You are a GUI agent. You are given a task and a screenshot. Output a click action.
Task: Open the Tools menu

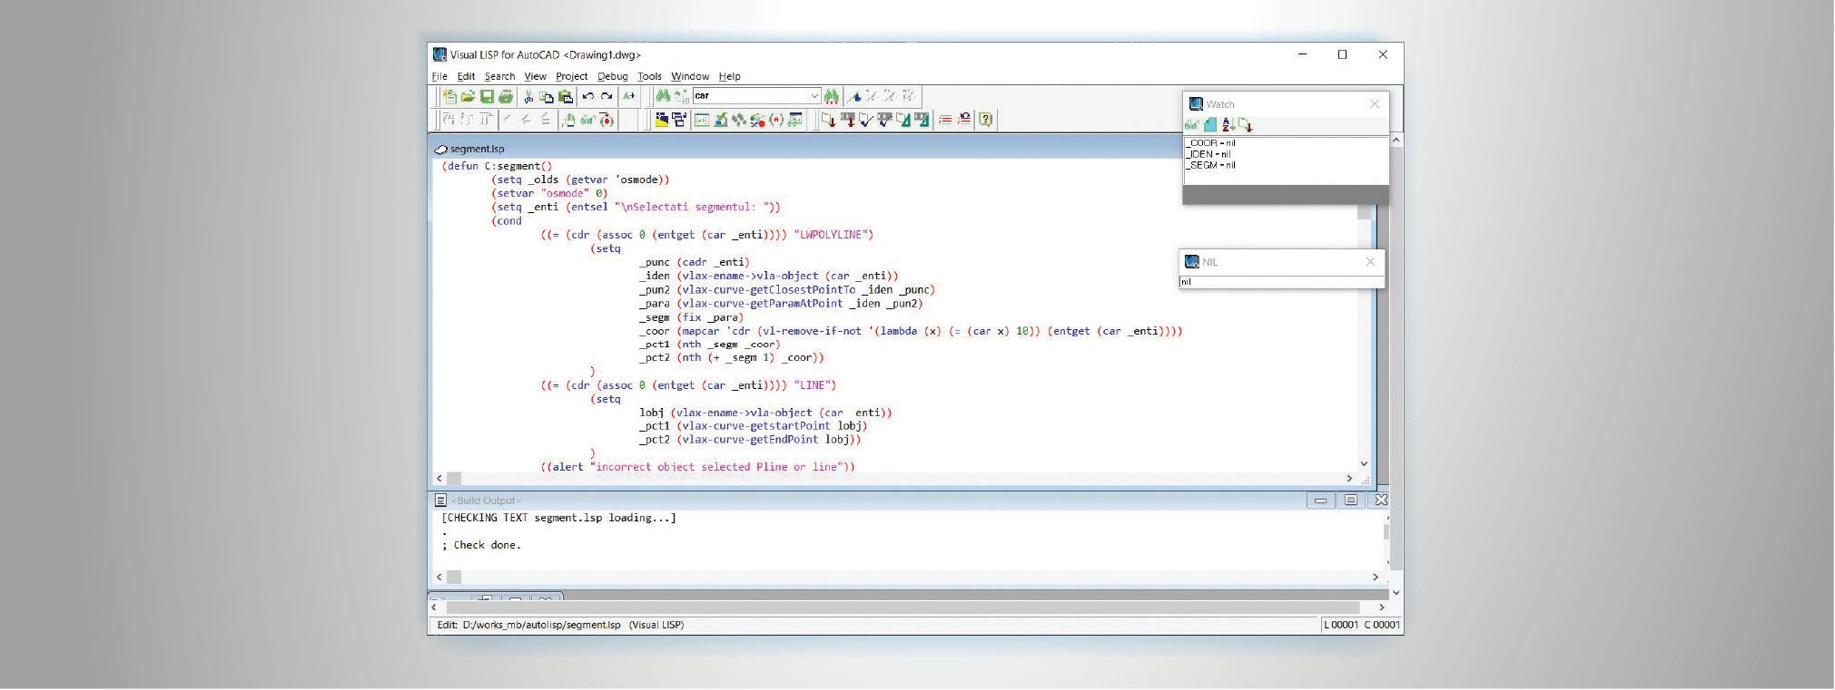coord(649,76)
